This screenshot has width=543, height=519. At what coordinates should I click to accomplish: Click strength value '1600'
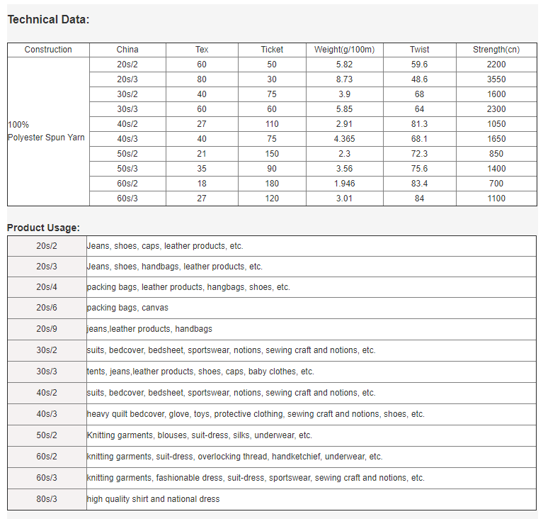pos(496,94)
